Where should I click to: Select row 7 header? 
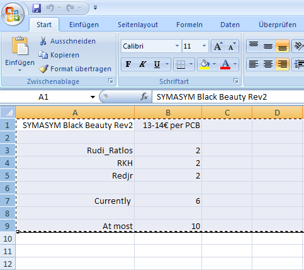tap(8, 201)
